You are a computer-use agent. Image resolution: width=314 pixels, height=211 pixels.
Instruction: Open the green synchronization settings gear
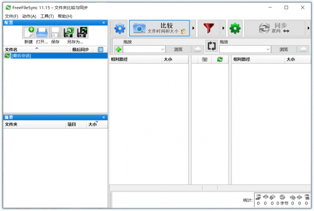pos(235,28)
